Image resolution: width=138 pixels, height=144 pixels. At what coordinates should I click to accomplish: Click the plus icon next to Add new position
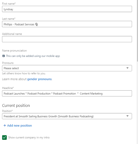click(5, 125)
